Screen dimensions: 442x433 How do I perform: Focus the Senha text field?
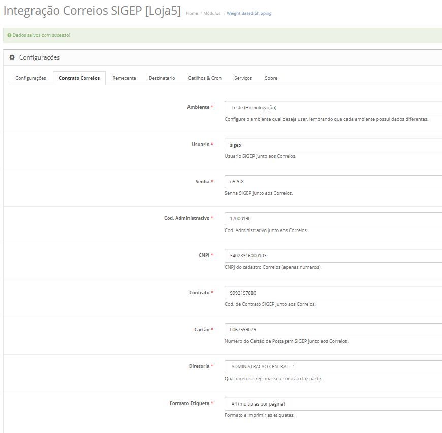[333, 182]
